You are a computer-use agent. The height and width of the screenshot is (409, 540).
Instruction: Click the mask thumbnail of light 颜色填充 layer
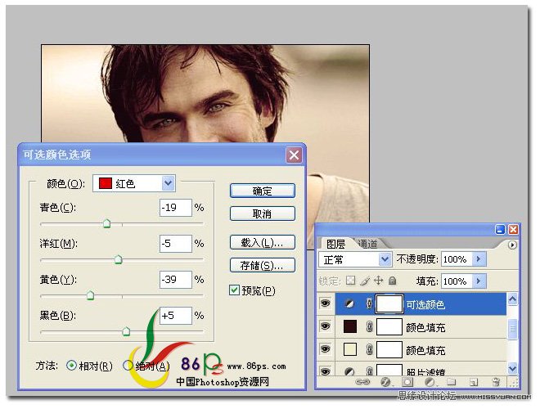pos(389,349)
